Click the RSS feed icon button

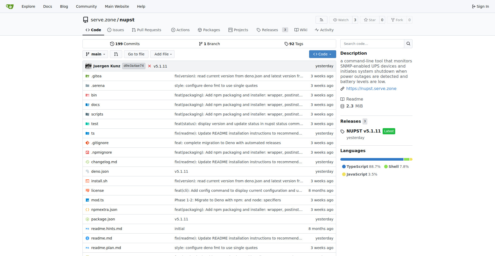point(321,20)
